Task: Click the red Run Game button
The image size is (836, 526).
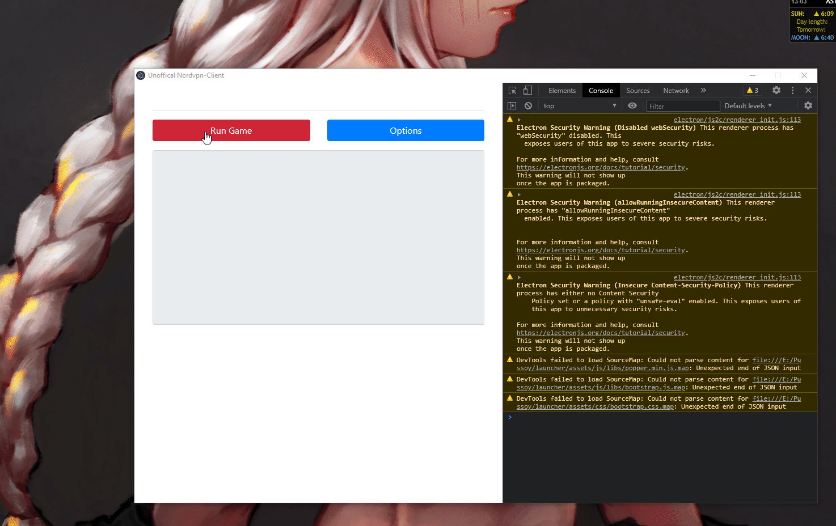Action: click(231, 130)
